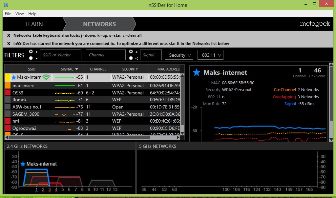Click networks table scrollbar up arrow

coord(182,75)
